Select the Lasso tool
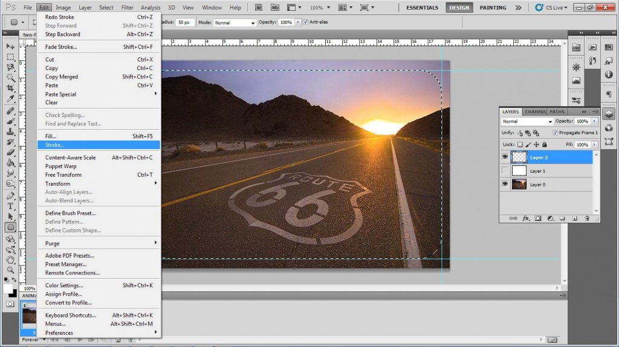 10,68
